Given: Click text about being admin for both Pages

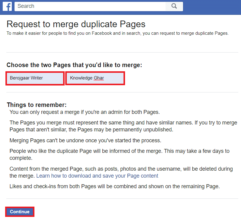Looking at the screenshot, I should point(85,112).
